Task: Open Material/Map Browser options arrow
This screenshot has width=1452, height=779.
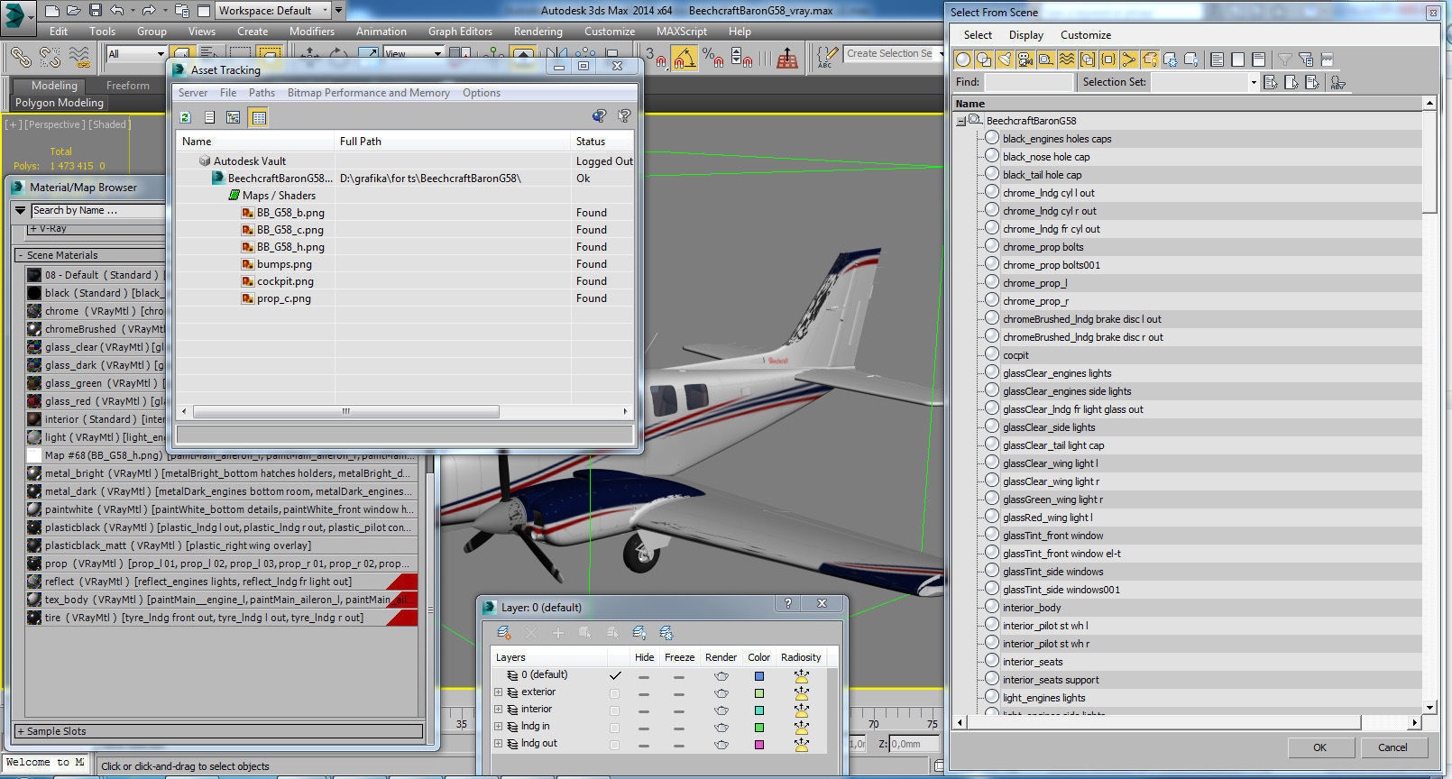Action: 21,210
